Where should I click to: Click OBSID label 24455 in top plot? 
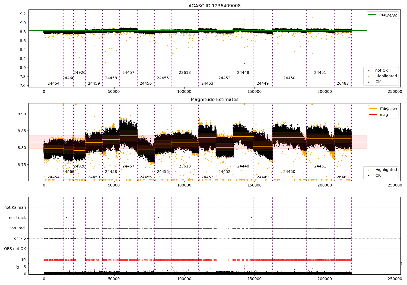(x=163, y=78)
